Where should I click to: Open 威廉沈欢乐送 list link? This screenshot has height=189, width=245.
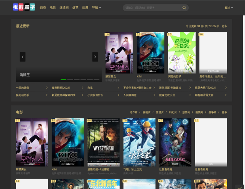point(167,95)
